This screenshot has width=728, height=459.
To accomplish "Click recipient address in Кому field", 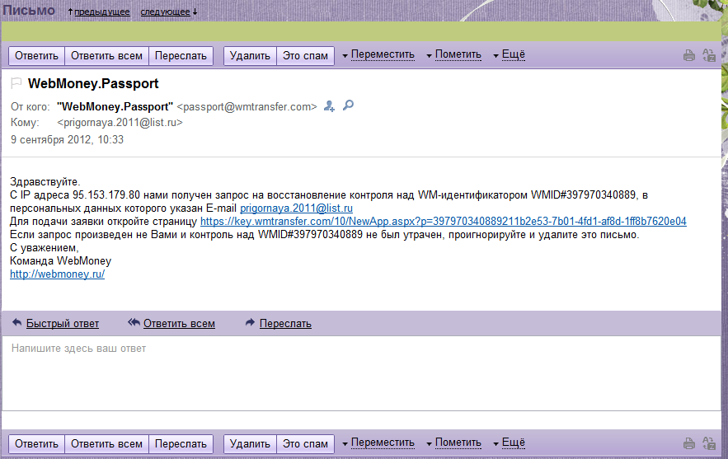I will (120, 123).
